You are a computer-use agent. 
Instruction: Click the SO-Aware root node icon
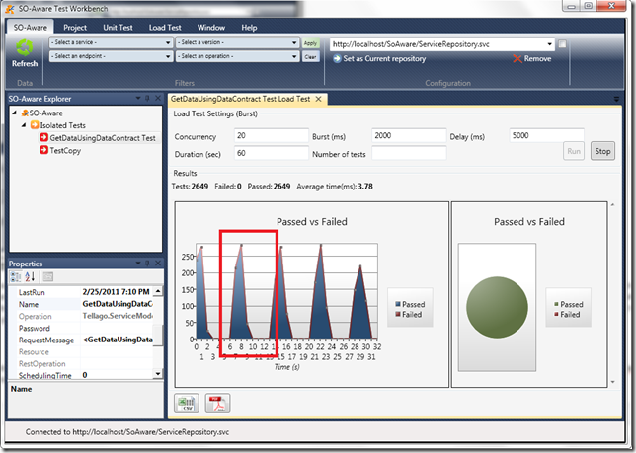pos(25,113)
